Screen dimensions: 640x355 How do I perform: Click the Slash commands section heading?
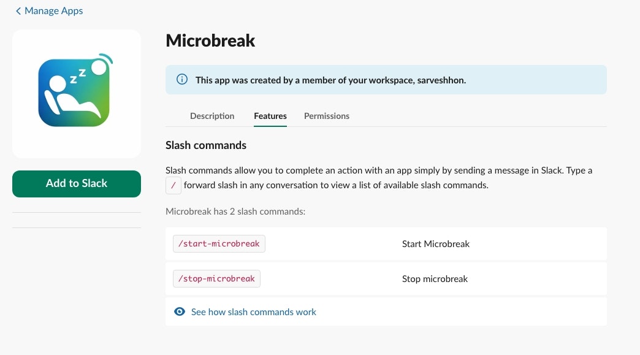[205, 145]
